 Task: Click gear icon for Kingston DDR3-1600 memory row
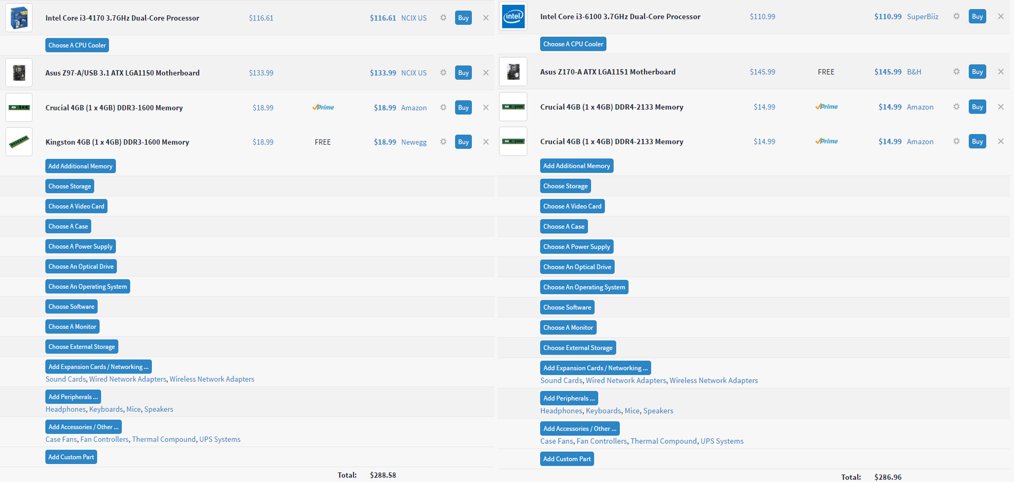coord(443,142)
